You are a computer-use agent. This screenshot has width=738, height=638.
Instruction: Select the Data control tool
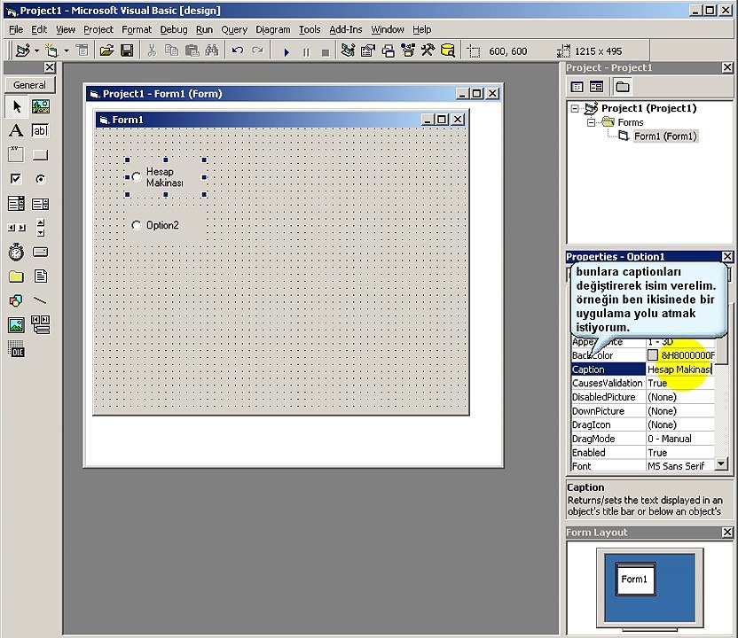point(41,324)
